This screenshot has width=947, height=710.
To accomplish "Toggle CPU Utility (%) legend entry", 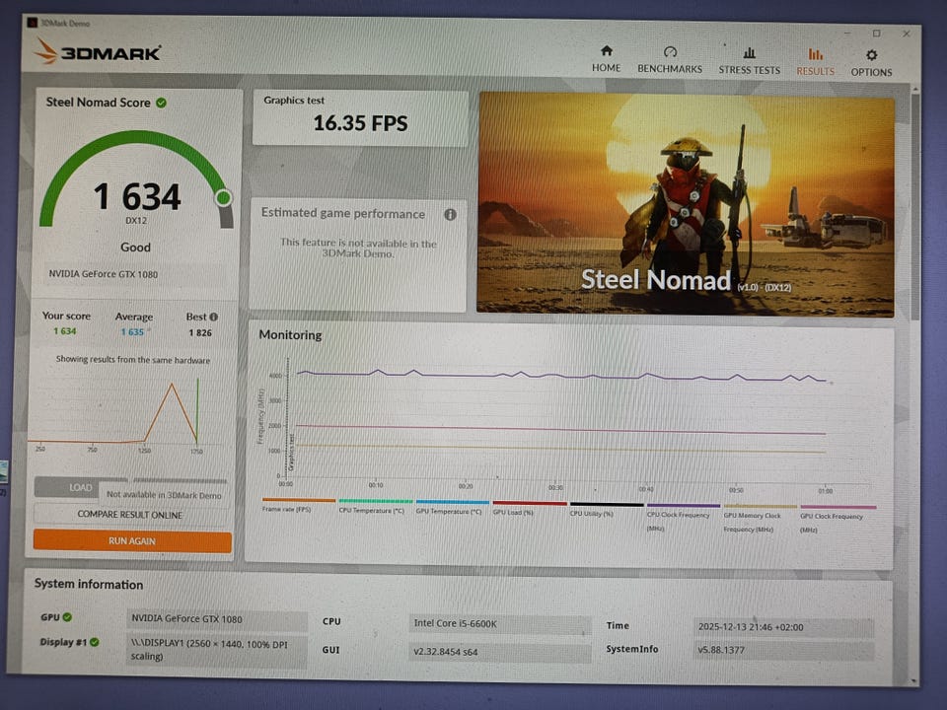I will (x=607, y=509).
